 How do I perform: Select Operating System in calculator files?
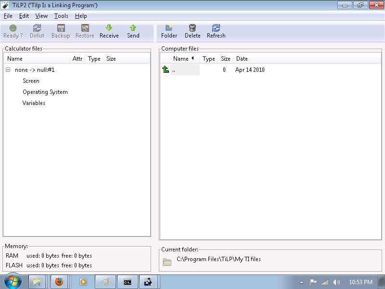[x=45, y=92]
